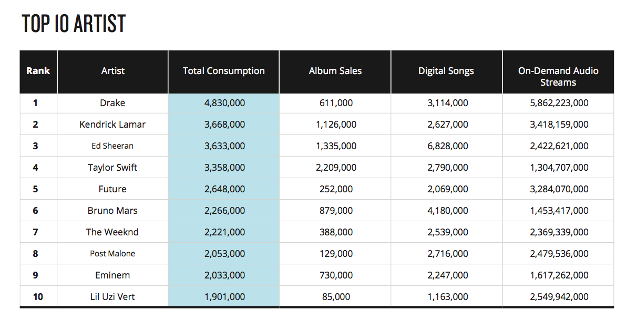Click the total consumption value 2,053,000
The height and width of the screenshot is (331, 627).
click(225, 254)
